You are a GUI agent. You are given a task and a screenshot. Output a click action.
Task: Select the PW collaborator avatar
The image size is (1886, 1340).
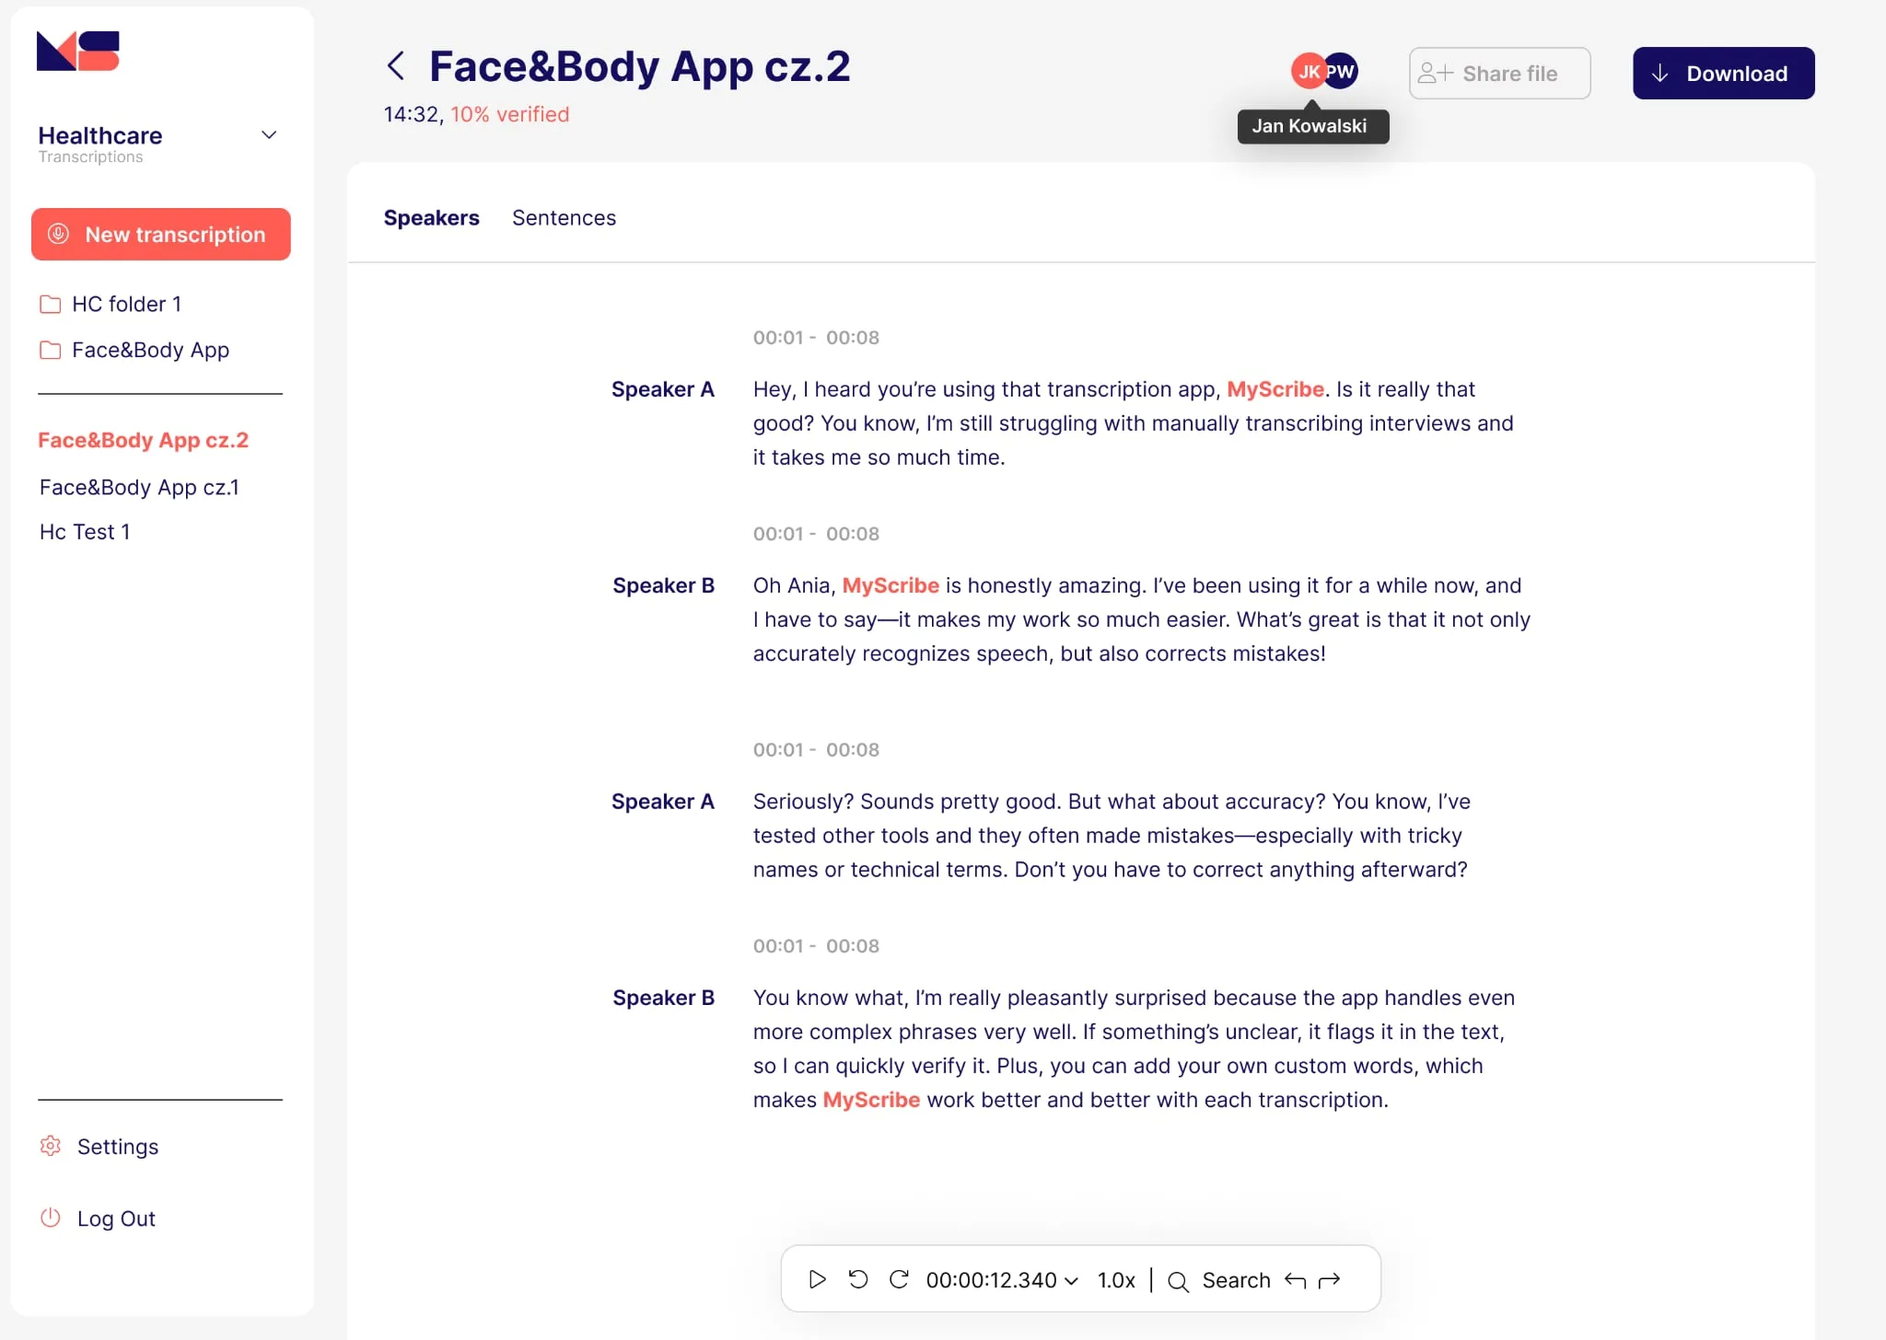tap(1341, 71)
